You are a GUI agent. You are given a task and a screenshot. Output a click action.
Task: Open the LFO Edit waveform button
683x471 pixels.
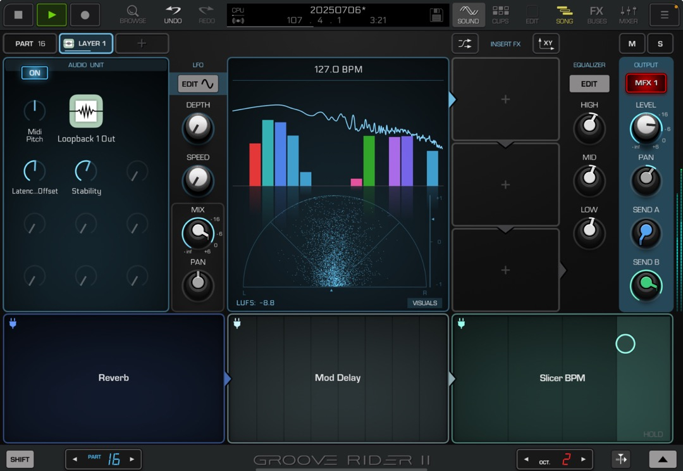point(198,84)
